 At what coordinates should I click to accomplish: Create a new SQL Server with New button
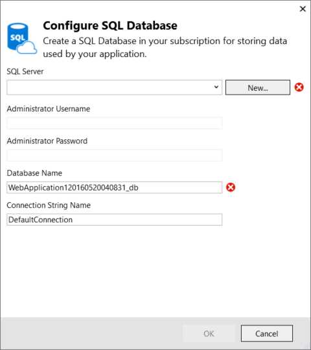coord(258,87)
